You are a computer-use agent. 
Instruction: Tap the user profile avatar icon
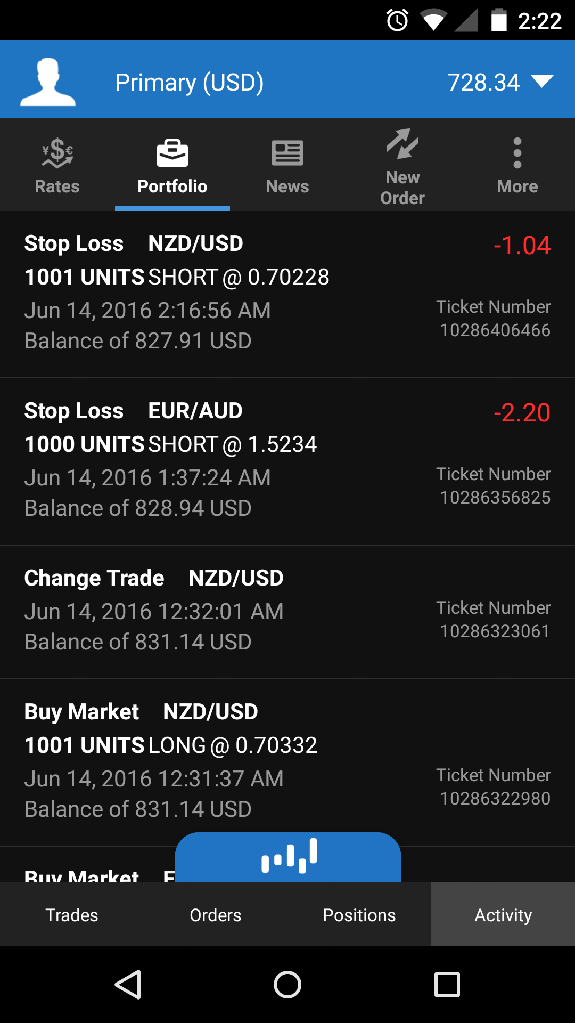[48, 82]
